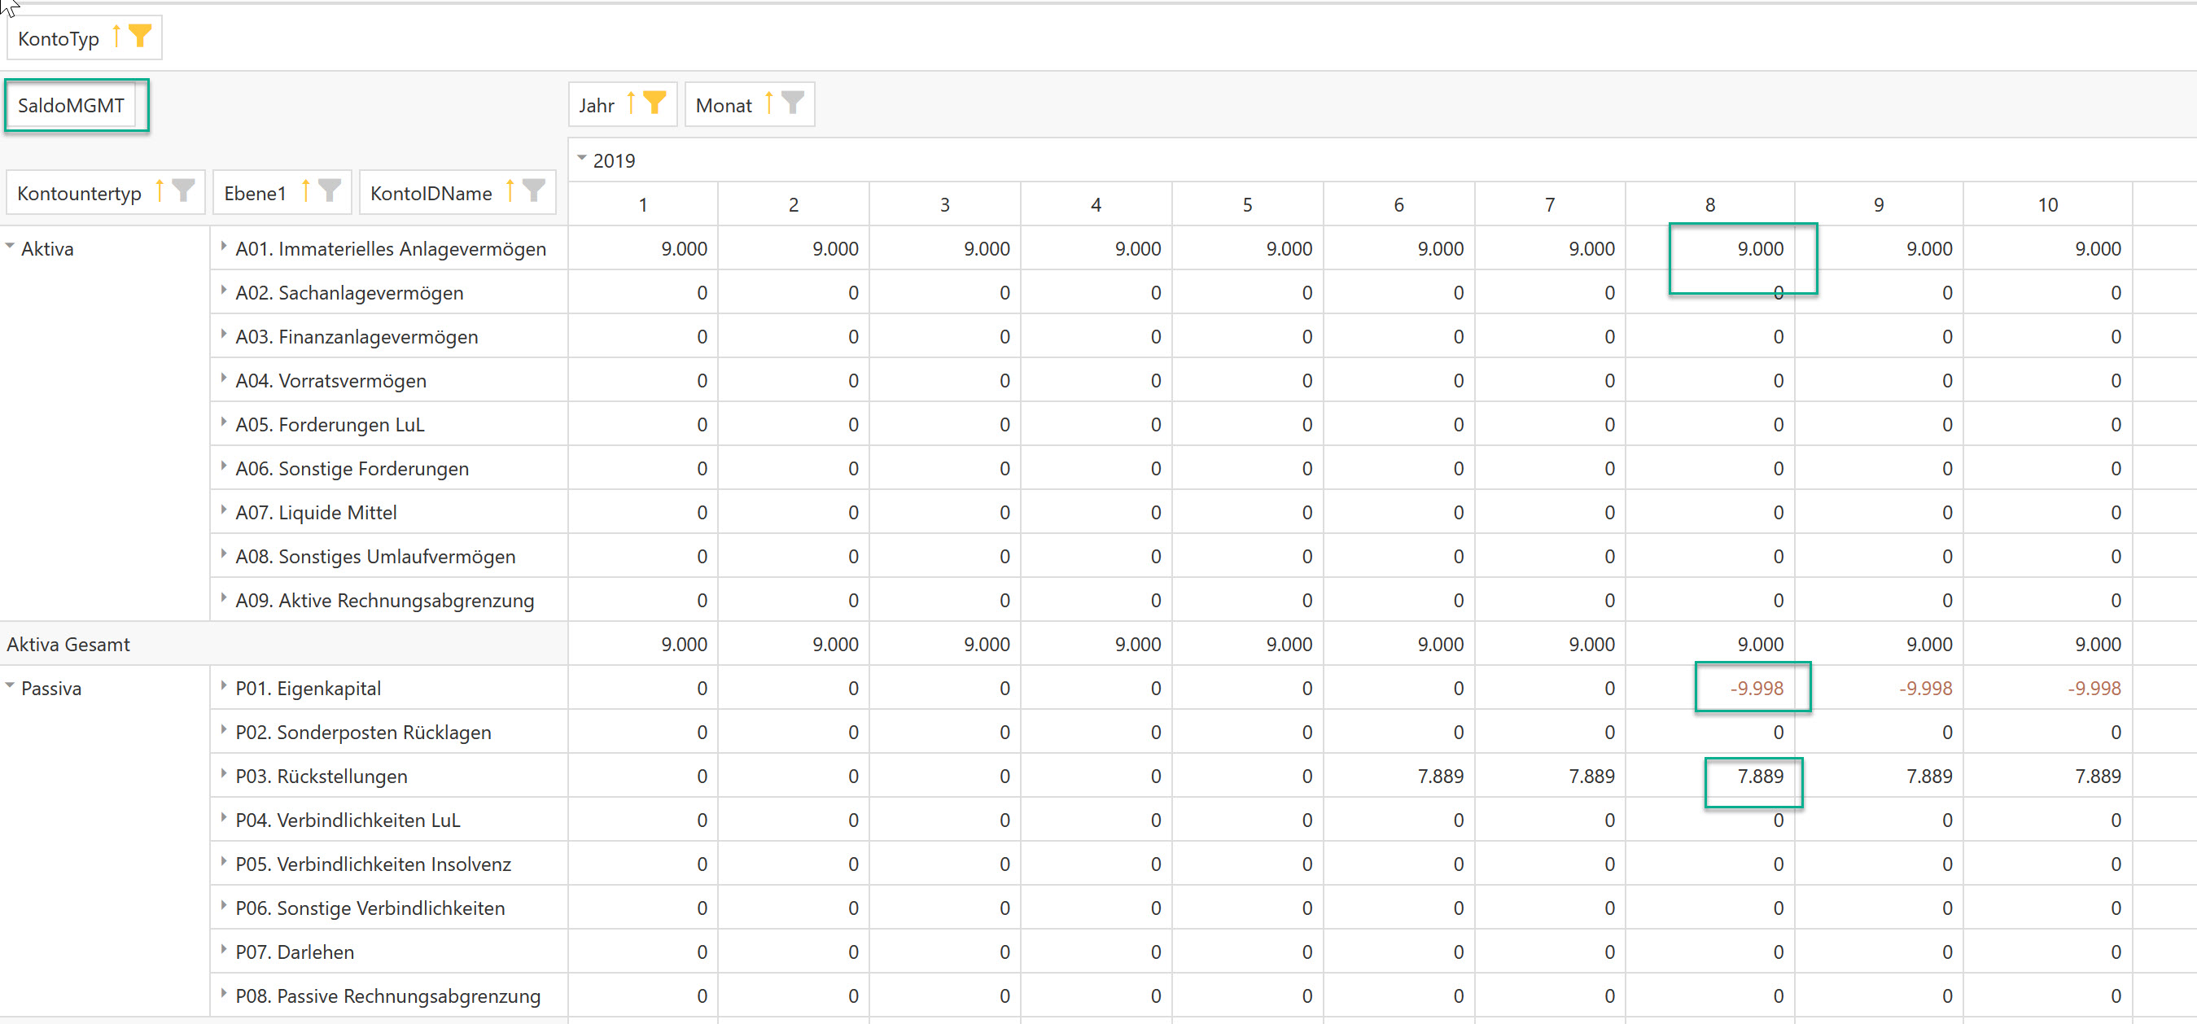Click the Jahr filter funnel icon

coord(654,103)
